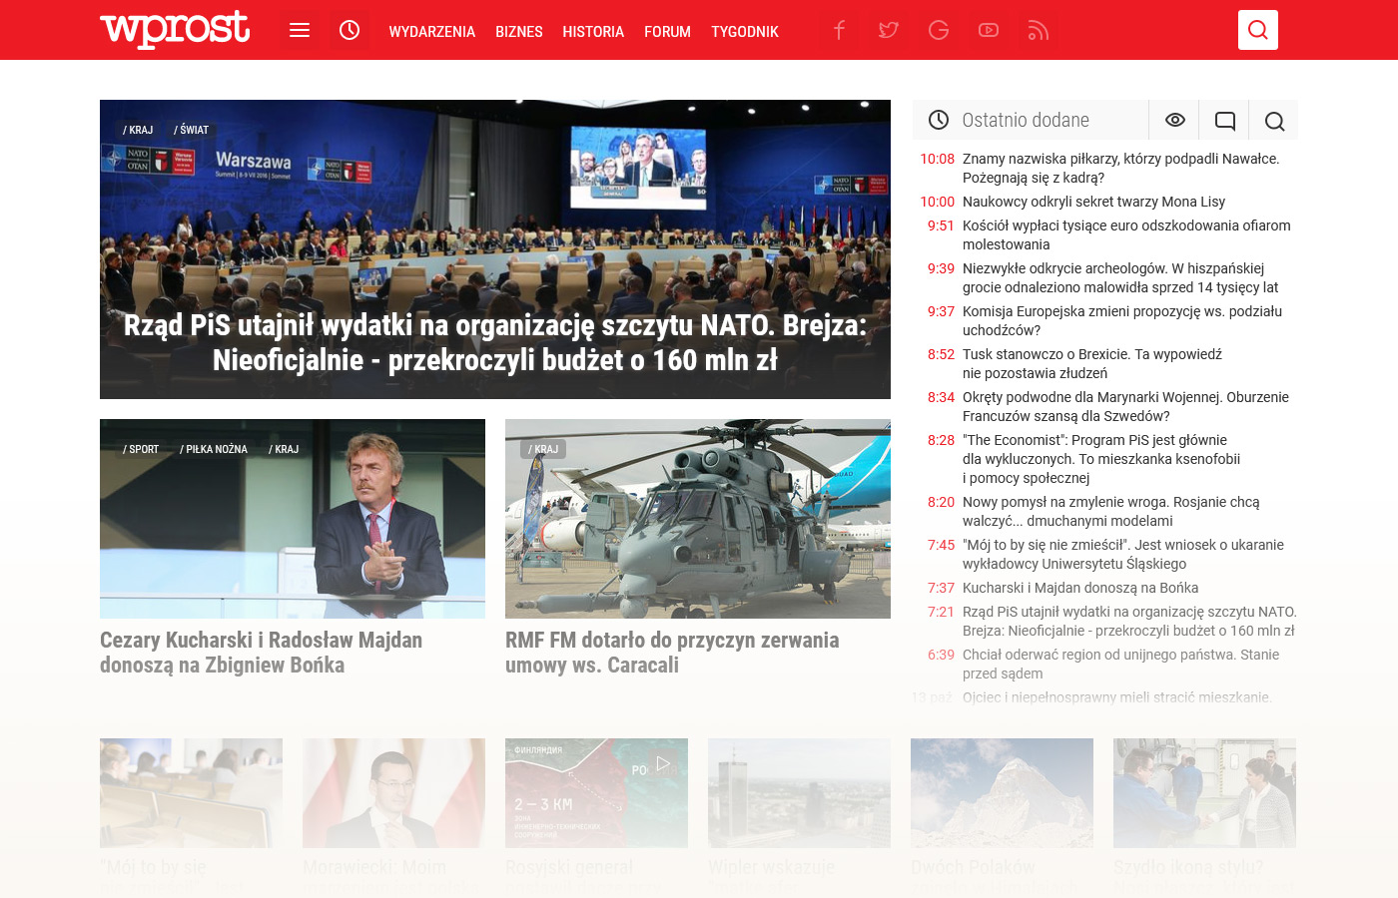Image resolution: width=1398 pixels, height=898 pixels.
Task: Click the KRAJ tag on NATO article
Action: [138, 130]
